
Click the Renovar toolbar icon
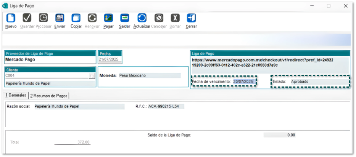click(92, 18)
